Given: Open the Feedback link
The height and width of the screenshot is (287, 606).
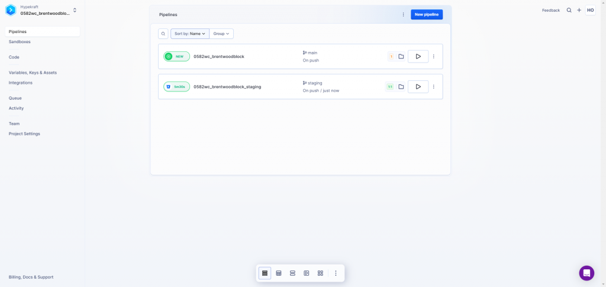Looking at the screenshot, I should (550, 10).
